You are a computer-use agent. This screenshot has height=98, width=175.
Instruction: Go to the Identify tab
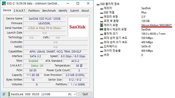point(63,11)
